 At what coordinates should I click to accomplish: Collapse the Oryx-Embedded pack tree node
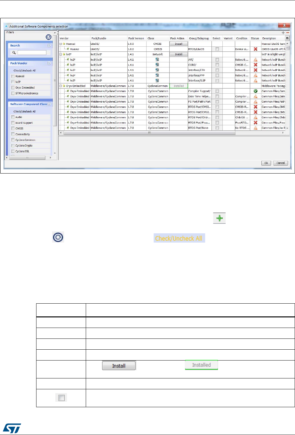coord(61,86)
